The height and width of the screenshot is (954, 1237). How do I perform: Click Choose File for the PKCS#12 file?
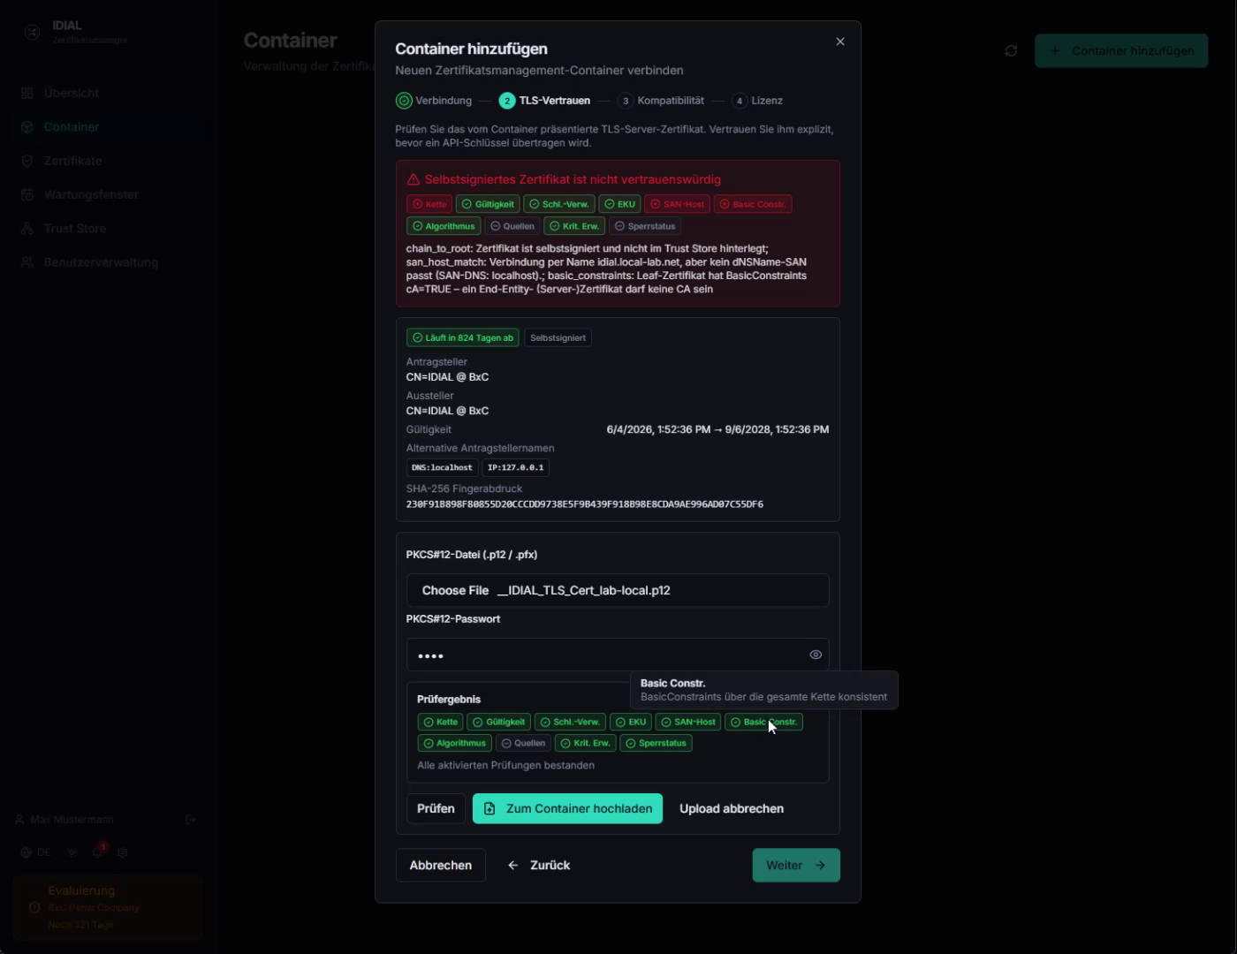coord(455,590)
